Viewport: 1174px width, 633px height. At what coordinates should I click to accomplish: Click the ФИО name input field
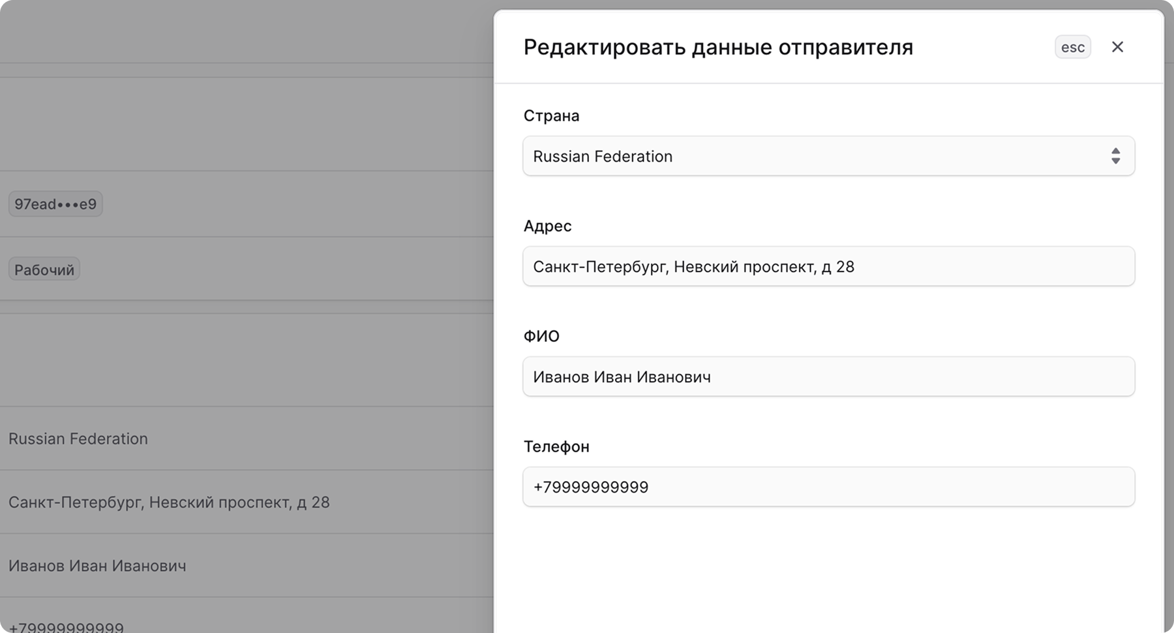828,377
